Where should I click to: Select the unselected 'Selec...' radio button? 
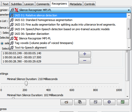1,33
